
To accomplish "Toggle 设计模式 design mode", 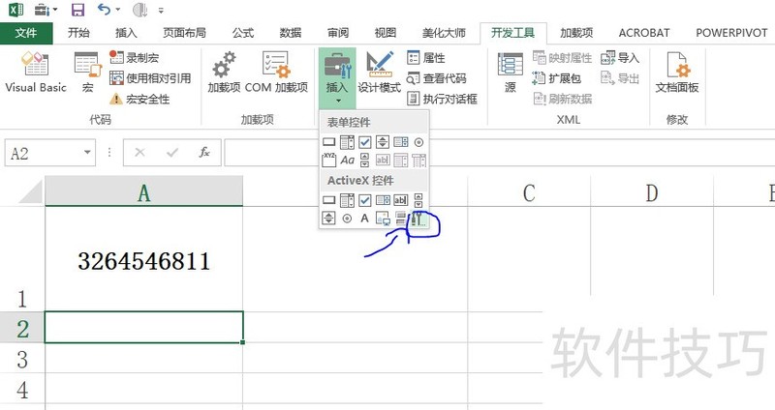I will point(379,73).
